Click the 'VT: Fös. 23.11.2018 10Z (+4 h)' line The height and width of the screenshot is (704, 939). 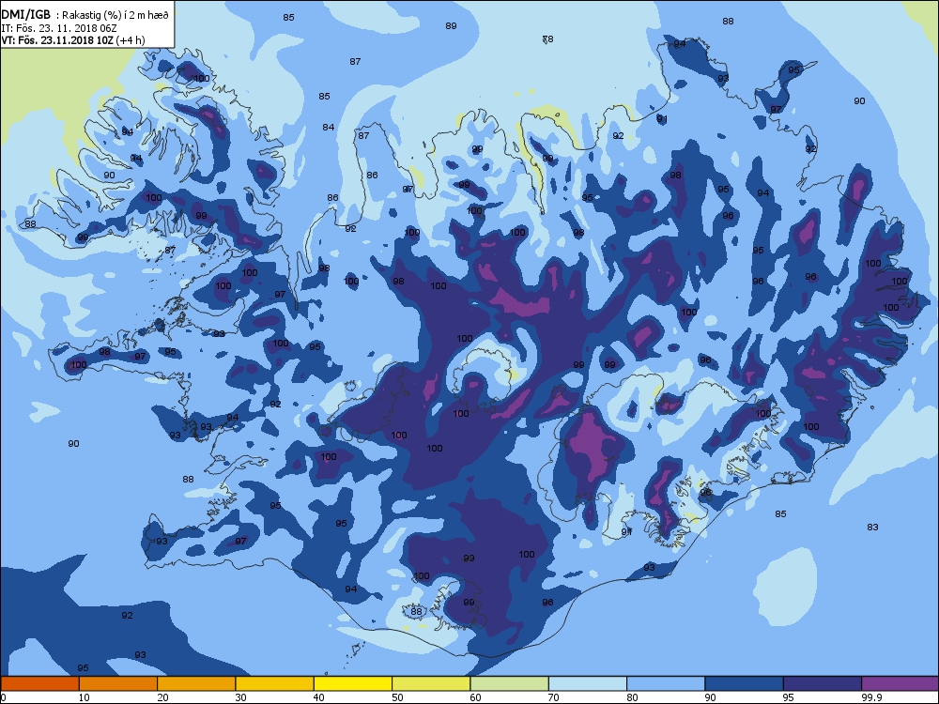[73, 40]
